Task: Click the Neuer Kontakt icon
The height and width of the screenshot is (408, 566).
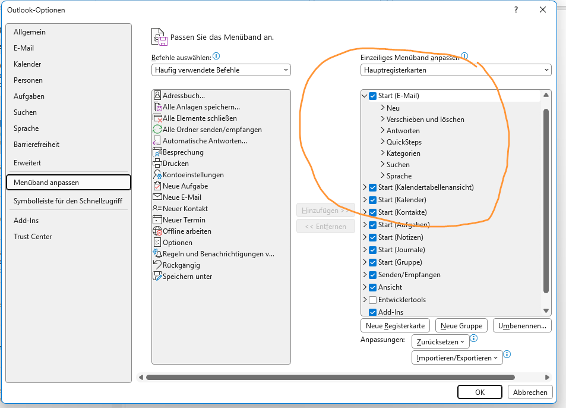Action: (157, 209)
